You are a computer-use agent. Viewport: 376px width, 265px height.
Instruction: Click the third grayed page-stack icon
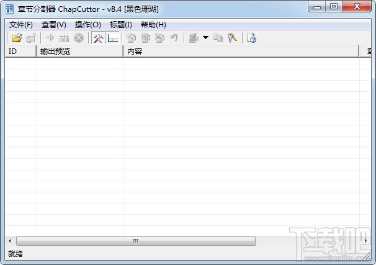point(160,38)
